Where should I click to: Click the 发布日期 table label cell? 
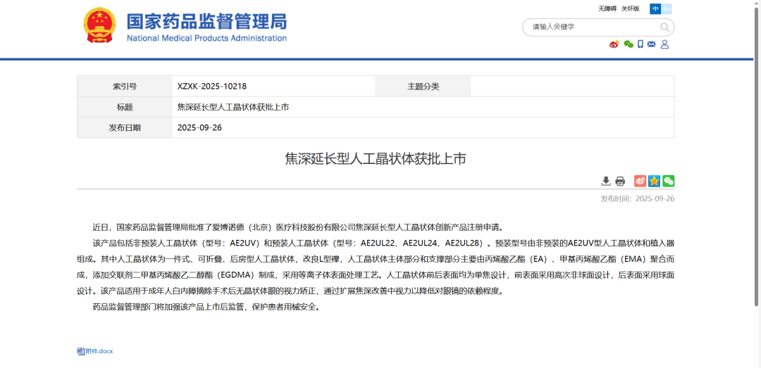click(x=125, y=127)
